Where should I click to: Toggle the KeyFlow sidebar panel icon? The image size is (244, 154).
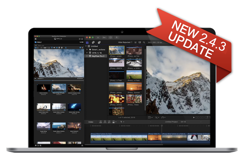pos(36,39)
